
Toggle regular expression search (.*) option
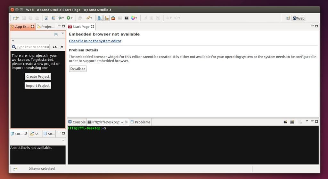tap(61, 47)
